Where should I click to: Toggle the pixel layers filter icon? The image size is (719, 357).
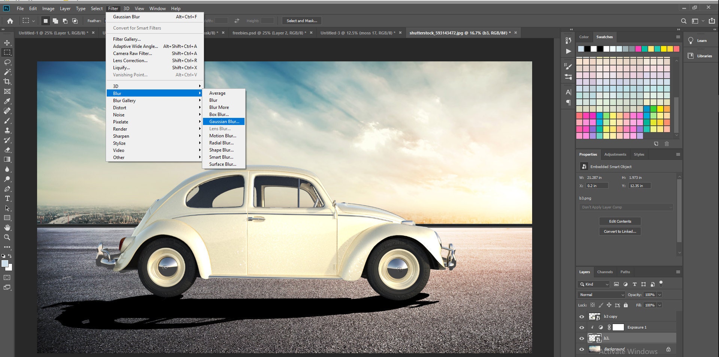pos(616,284)
